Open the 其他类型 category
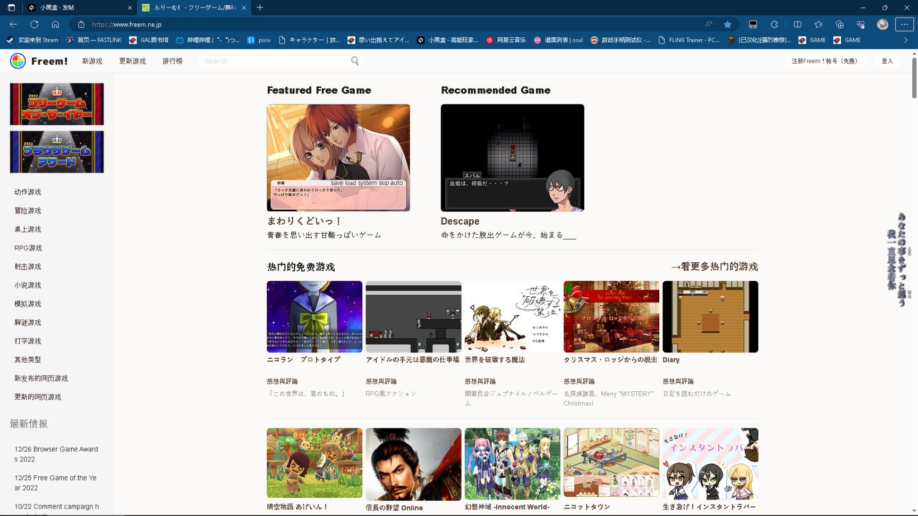This screenshot has width=918, height=516. tap(28, 359)
